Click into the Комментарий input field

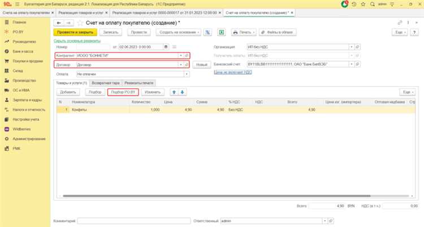pyautogui.click(x=134, y=220)
